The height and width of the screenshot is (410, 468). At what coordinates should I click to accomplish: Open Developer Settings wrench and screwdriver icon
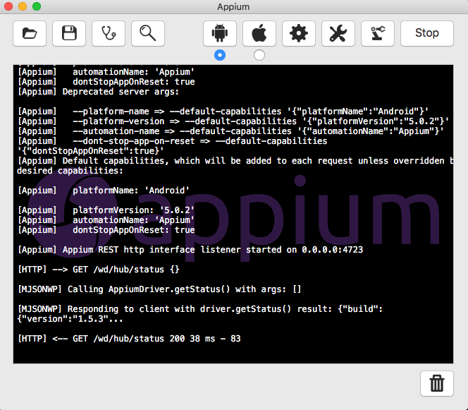click(x=338, y=33)
